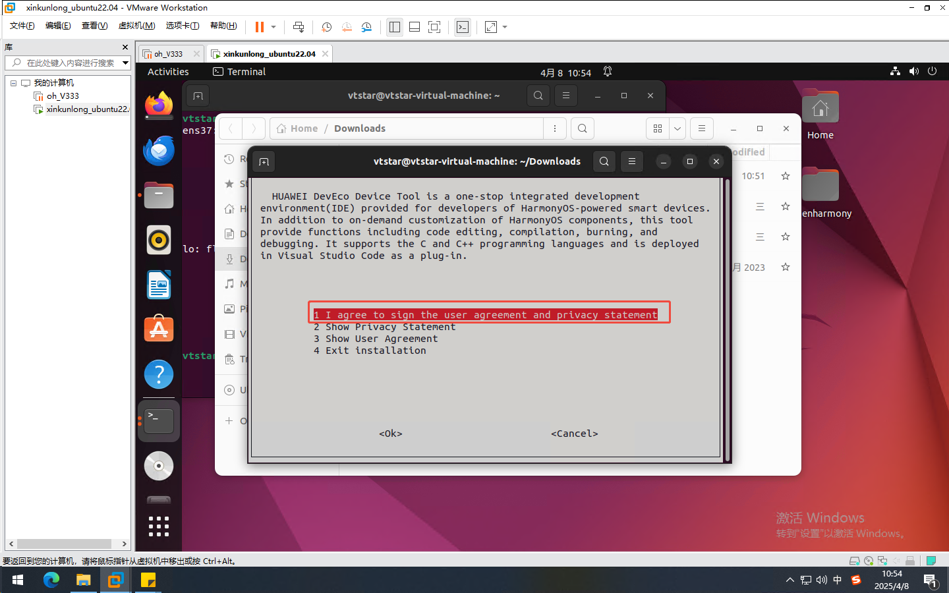Open the snapshot manager wrench-clock icon
The height and width of the screenshot is (593, 949).
[x=366, y=27]
